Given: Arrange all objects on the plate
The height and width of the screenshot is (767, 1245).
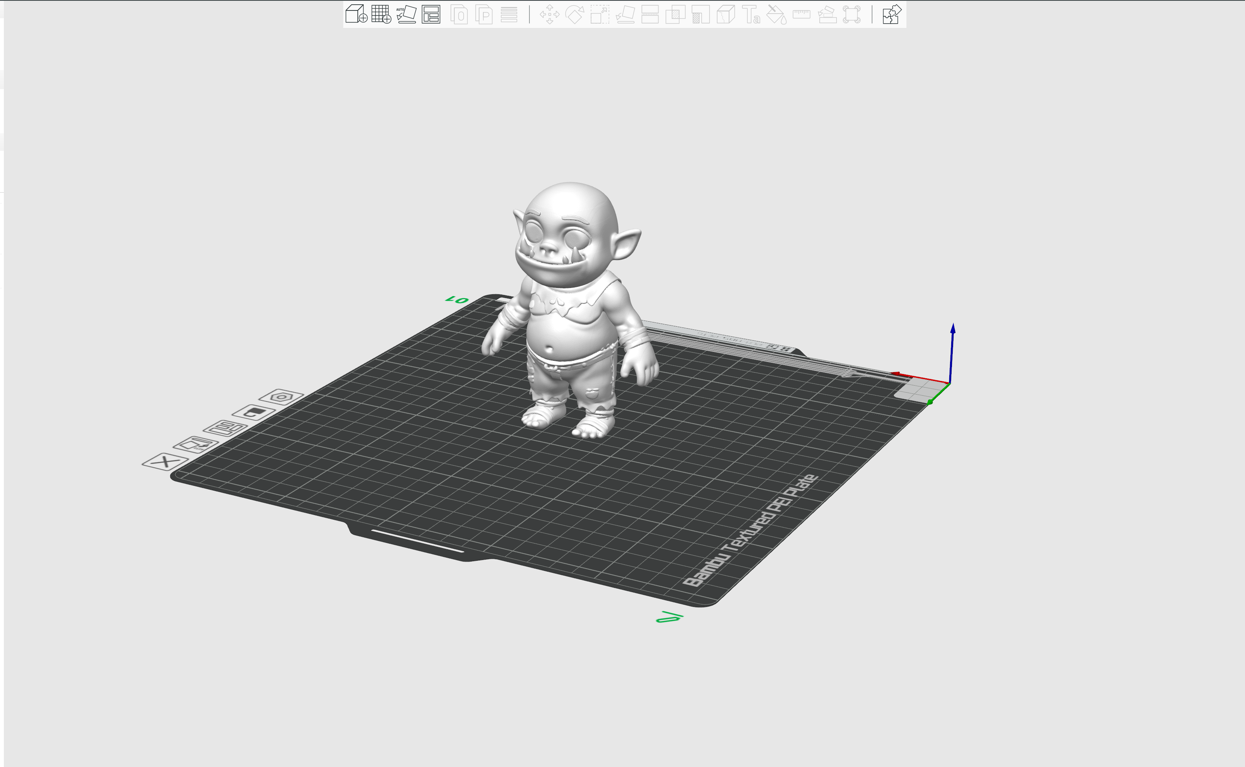Looking at the screenshot, I should tap(431, 15).
